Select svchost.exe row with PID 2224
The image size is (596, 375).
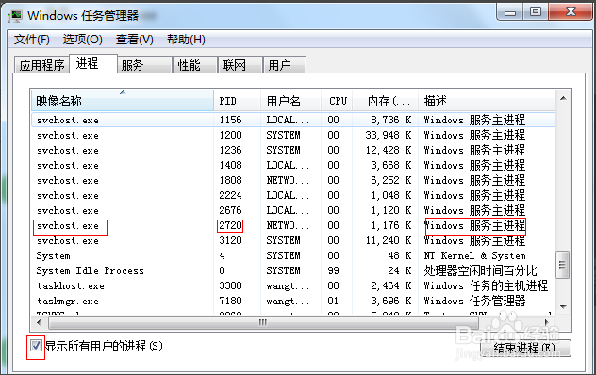click(292, 195)
